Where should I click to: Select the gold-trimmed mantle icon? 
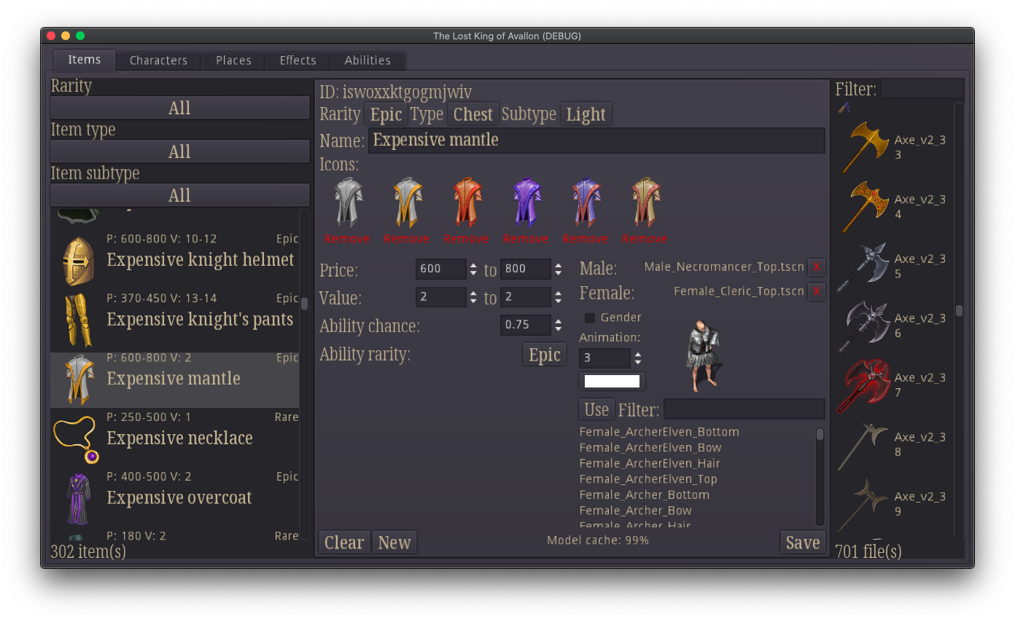pyautogui.click(x=407, y=203)
